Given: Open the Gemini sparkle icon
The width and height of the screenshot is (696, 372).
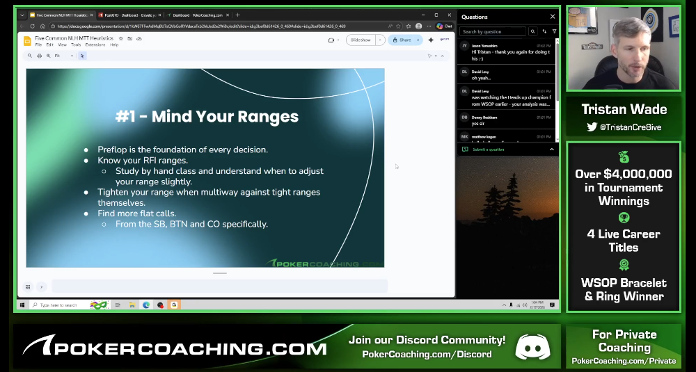Looking at the screenshot, I should (x=431, y=40).
